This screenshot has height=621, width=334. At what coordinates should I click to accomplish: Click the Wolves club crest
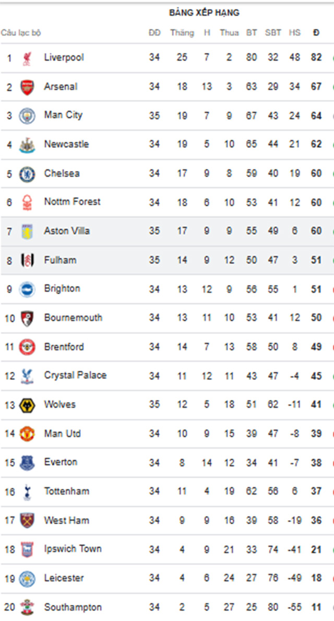pyautogui.click(x=27, y=405)
